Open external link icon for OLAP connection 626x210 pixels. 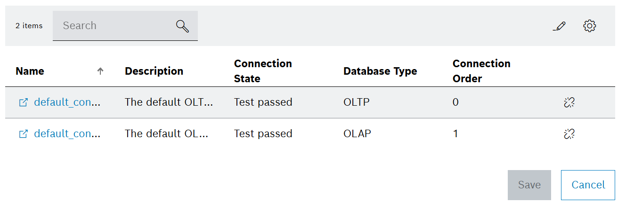(23, 134)
